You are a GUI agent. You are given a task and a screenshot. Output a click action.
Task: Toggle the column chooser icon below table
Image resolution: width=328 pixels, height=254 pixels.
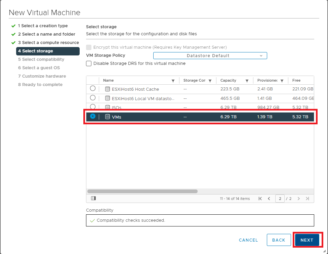pos(93,199)
